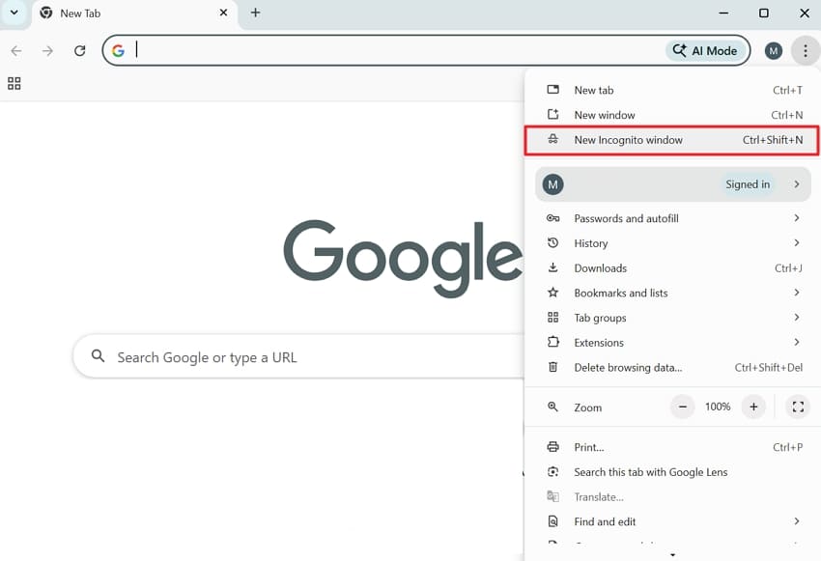This screenshot has width=821, height=561.
Task: Click the Downloads icon in the menu
Action: [552, 267]
